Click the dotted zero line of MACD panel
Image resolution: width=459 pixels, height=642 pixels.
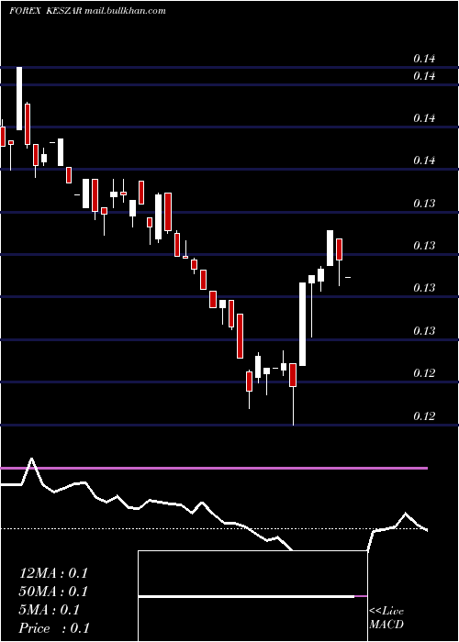(214, 529)
